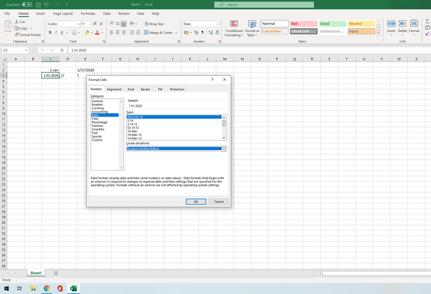431x294 pixels.
Task: Click the Delete cells icon
Action: point(402,24)
